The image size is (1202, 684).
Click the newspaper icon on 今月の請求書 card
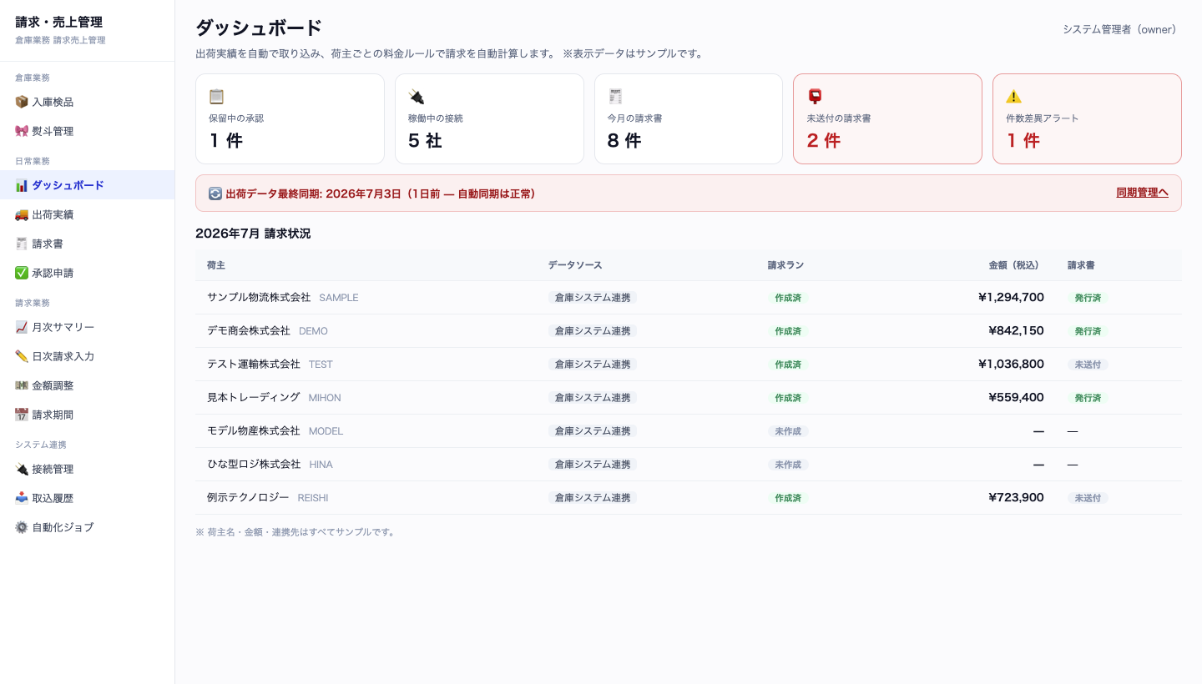pos(615,96)
